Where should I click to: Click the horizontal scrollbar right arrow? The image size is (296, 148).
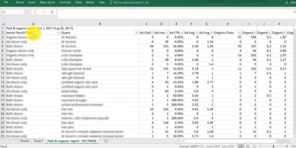coord(292,141)
